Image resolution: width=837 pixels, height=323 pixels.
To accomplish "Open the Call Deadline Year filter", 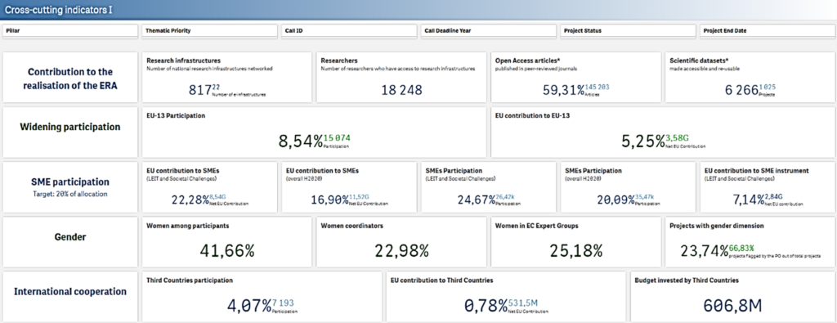I will (489, 31).
